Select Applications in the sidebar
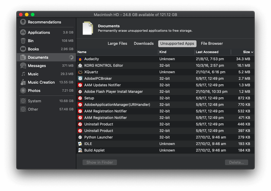Viewport: 271px width, 191px height. 47,32
